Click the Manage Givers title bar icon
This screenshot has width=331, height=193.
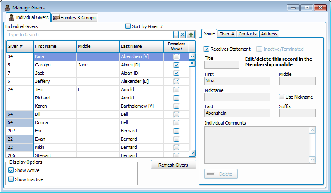coord(7,7)
